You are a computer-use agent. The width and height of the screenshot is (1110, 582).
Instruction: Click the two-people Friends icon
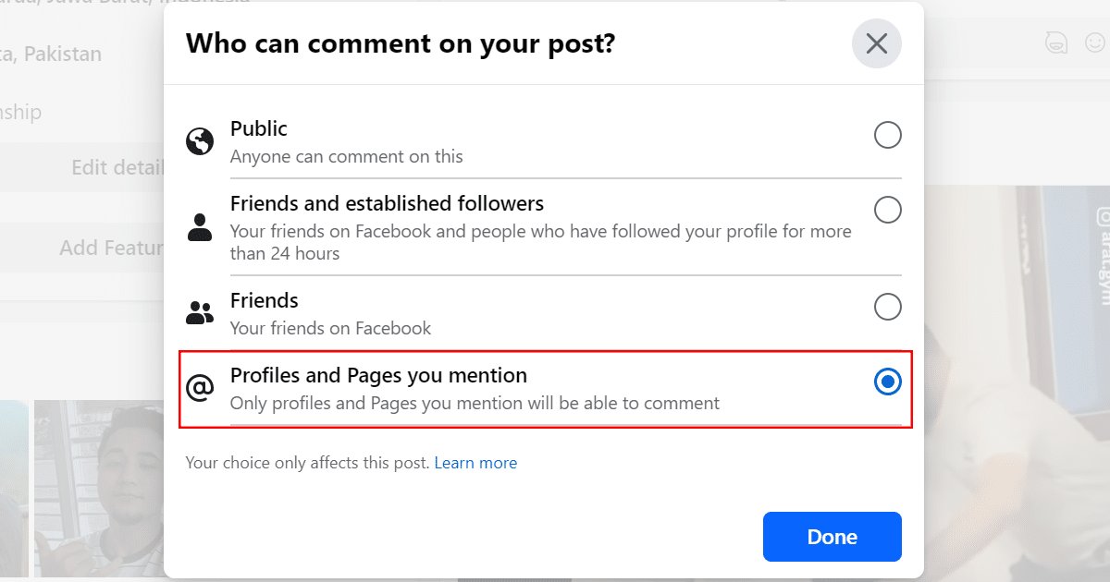[200, 313]
